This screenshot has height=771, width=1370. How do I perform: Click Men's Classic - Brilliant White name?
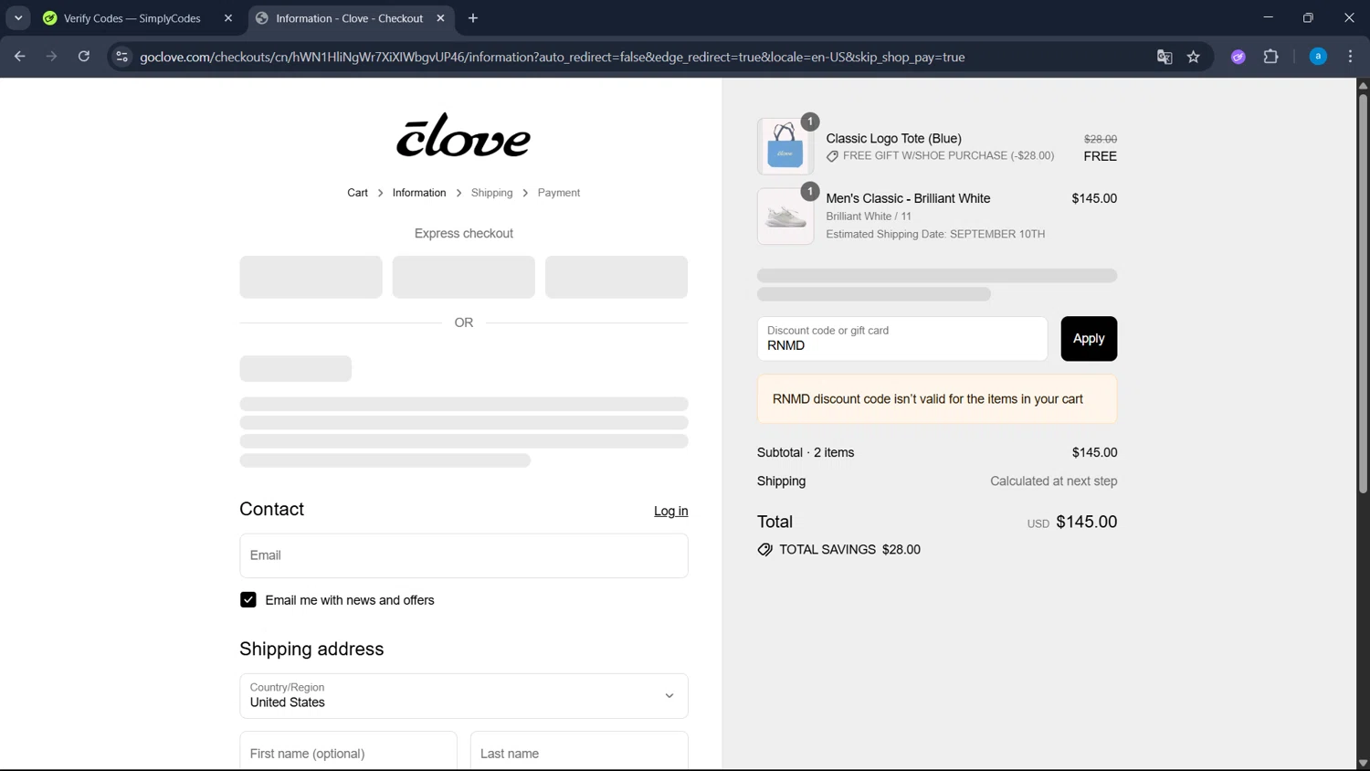coord(908,198)
